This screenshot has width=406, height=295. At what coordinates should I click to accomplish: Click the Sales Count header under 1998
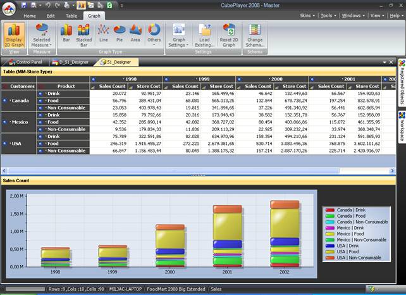pos(109,86)
